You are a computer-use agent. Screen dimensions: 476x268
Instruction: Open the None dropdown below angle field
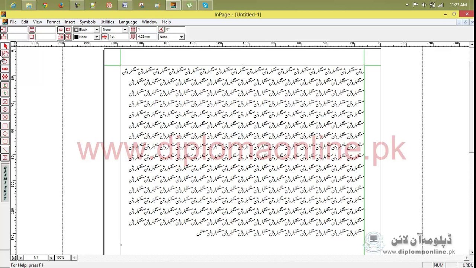(181, 37)
